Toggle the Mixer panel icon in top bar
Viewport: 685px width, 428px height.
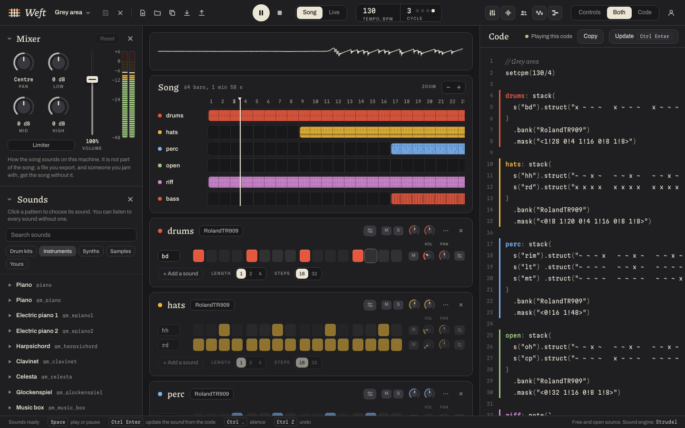pyautogui.click(x=492, y=13)
